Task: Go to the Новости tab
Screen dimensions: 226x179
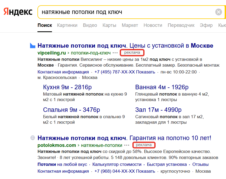Action: coord(153,25)
